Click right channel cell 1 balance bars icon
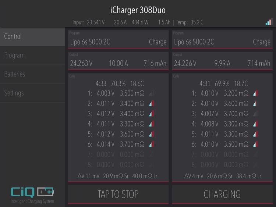The width and height of the screenshot is (276, 207). [255, 93]
